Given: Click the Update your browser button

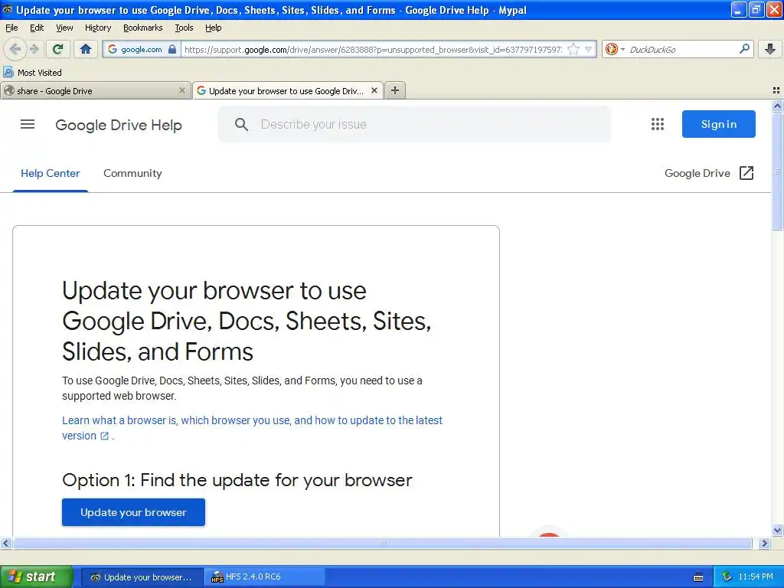Looking at the screenshot, I should [133, 512].
